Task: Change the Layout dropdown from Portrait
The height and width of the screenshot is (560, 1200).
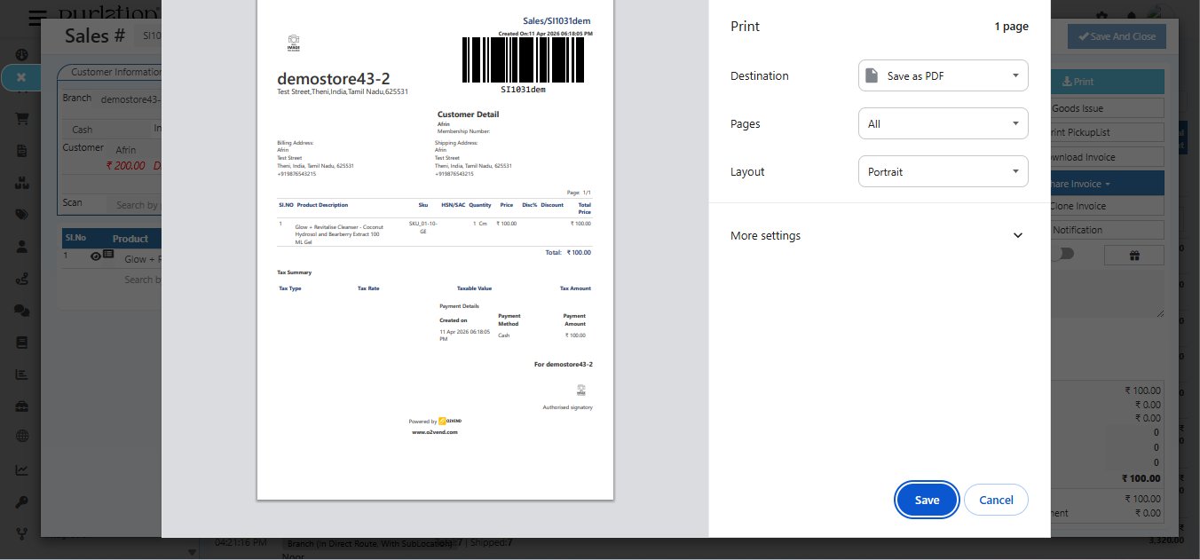Action: pos(943,171)
